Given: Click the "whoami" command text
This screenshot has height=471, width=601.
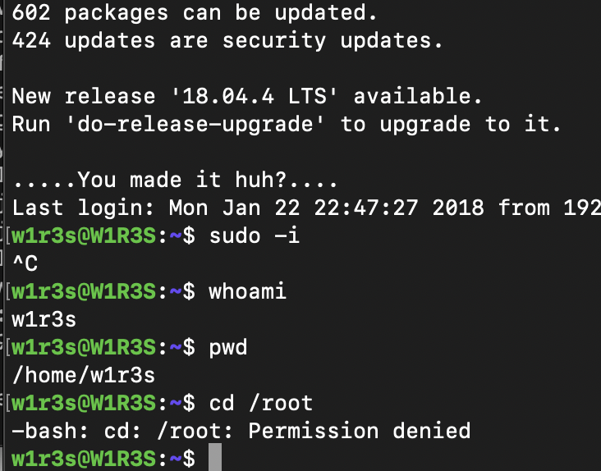Looking at the screenshot, I should tap(248, 291).
